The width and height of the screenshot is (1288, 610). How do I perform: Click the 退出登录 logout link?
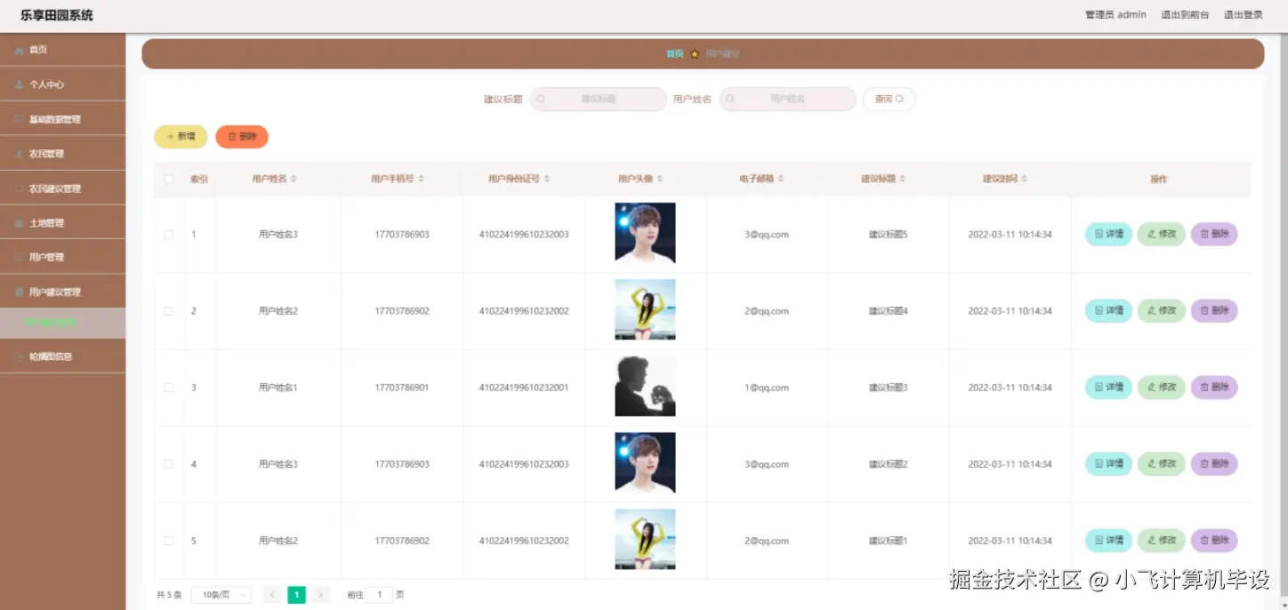click(x=1244, y=15)
